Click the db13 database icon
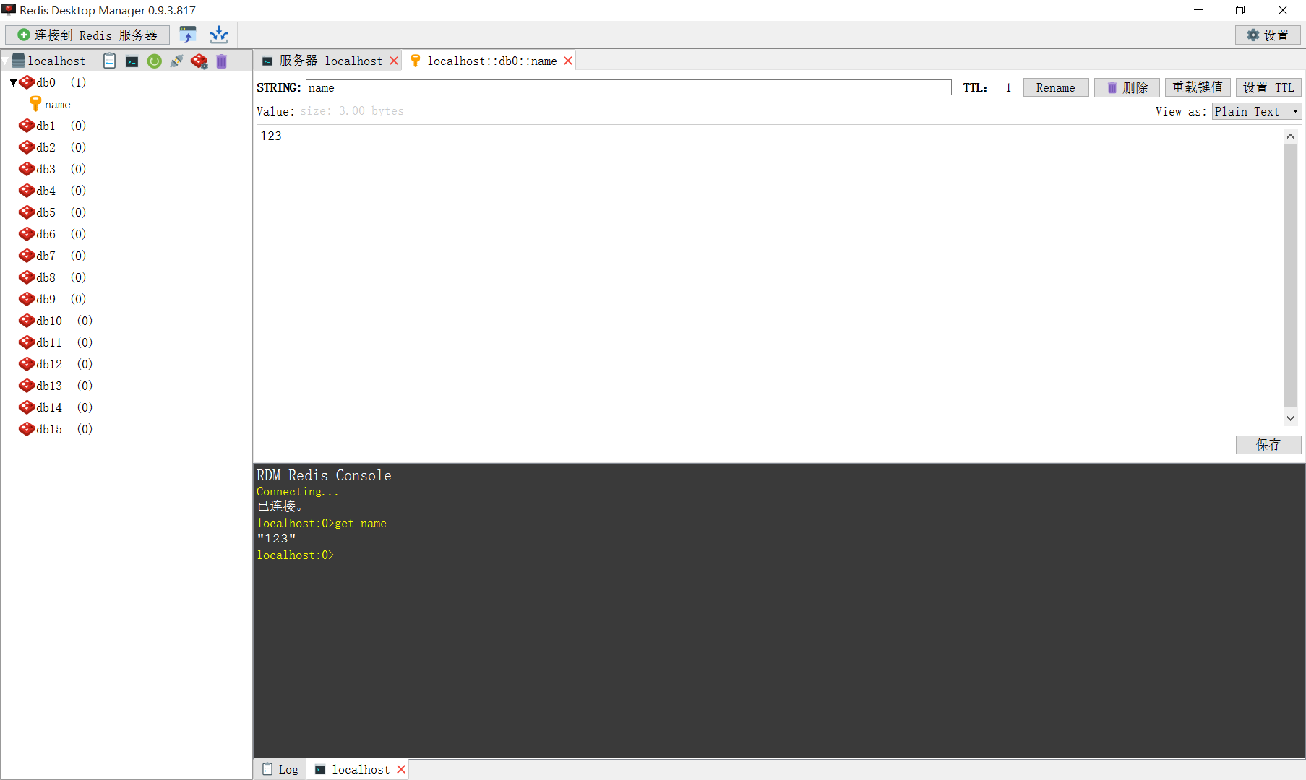 coord(27,386)
